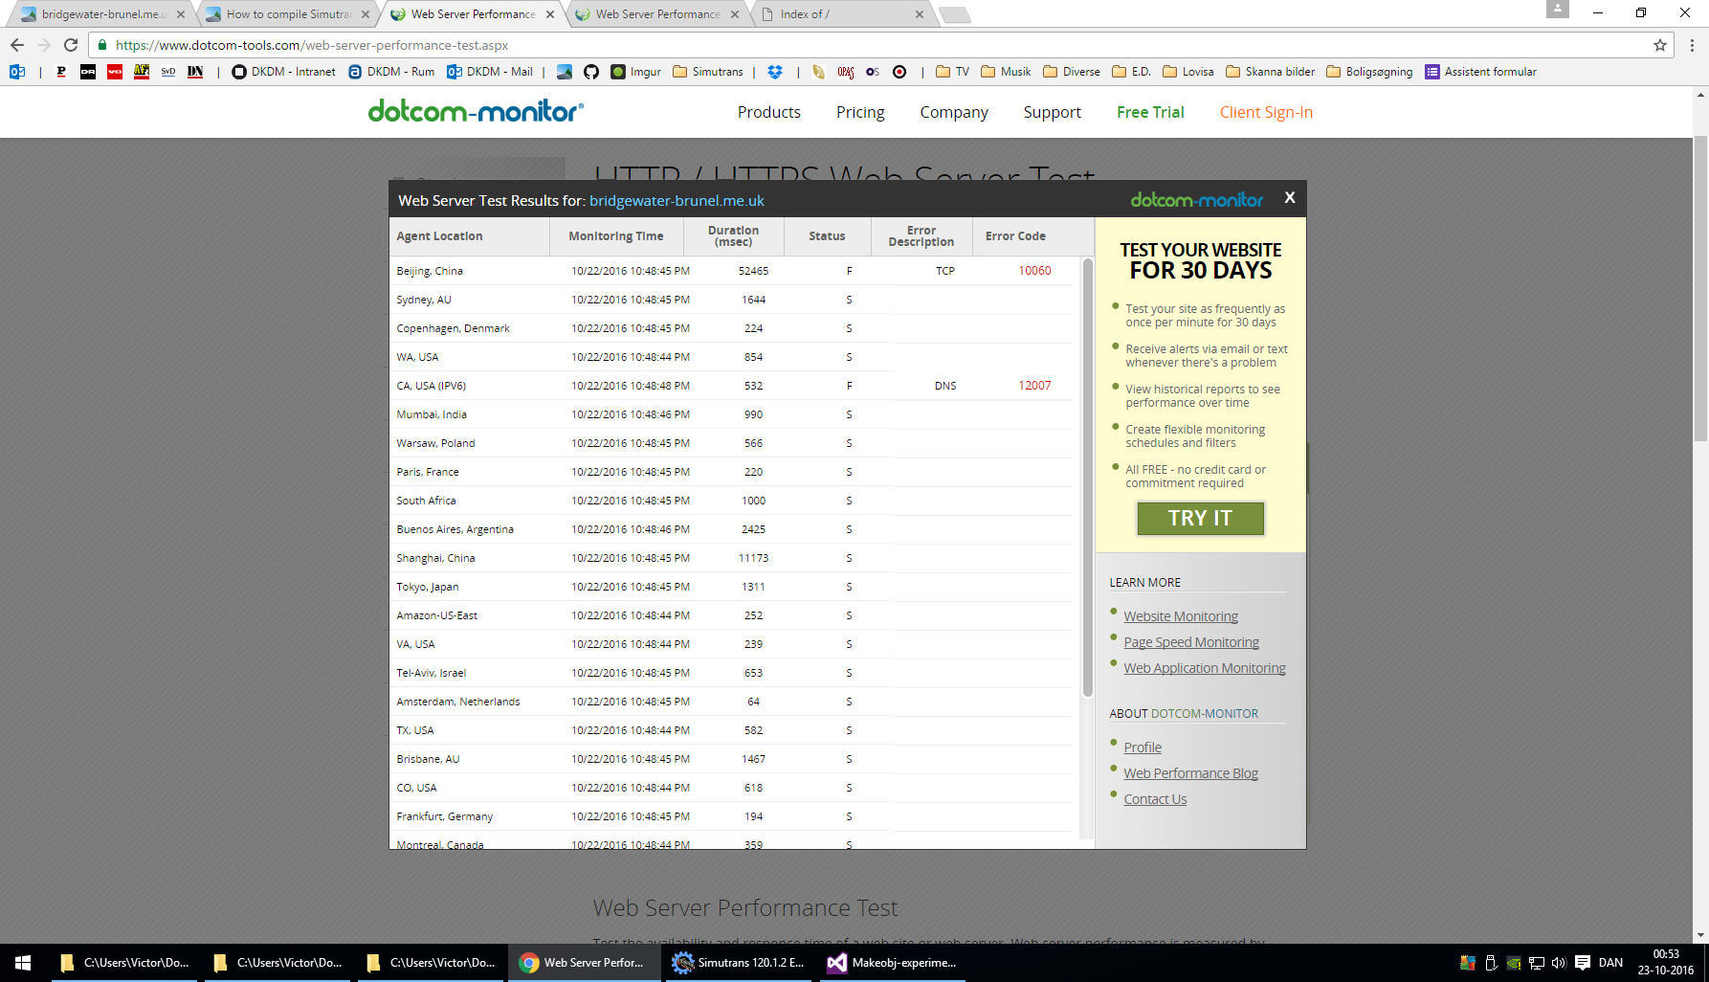1709x982 pixels.
Task: Open the bridgewater-brunel.me.uk link in results header
Action: tap(677, 200)
